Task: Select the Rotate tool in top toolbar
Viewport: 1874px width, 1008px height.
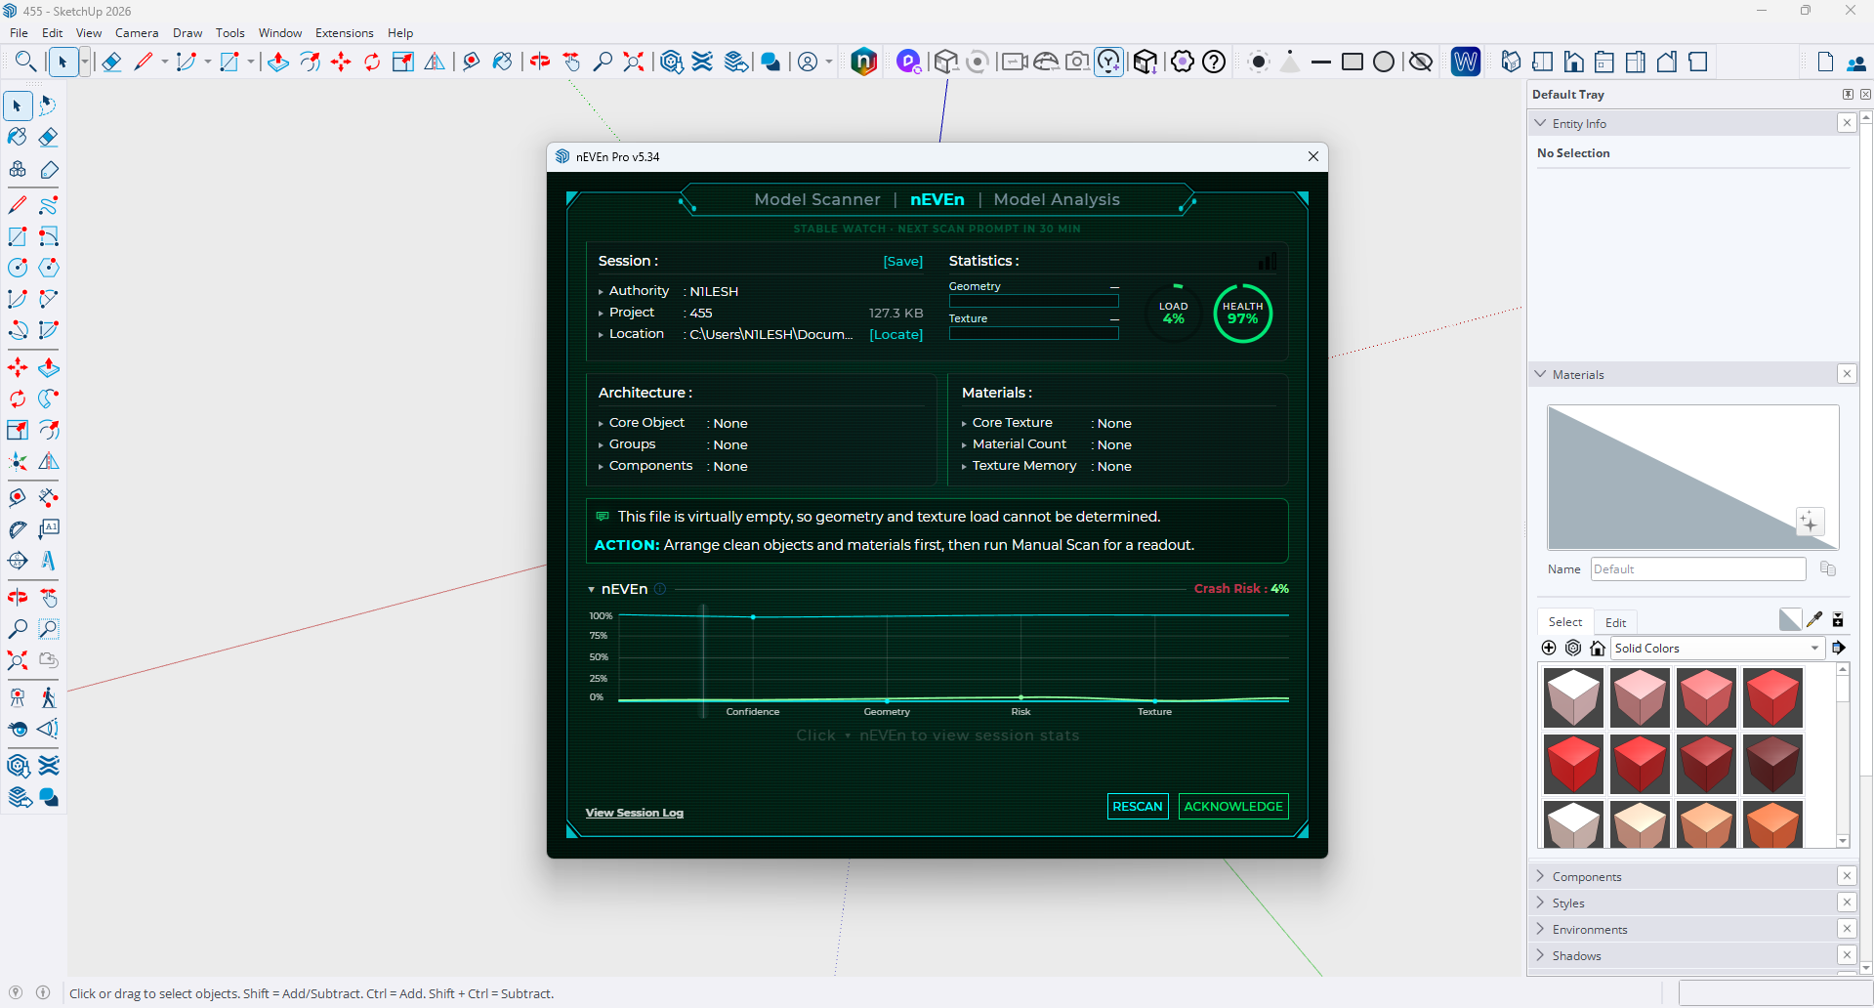Action: coord(372,63)
